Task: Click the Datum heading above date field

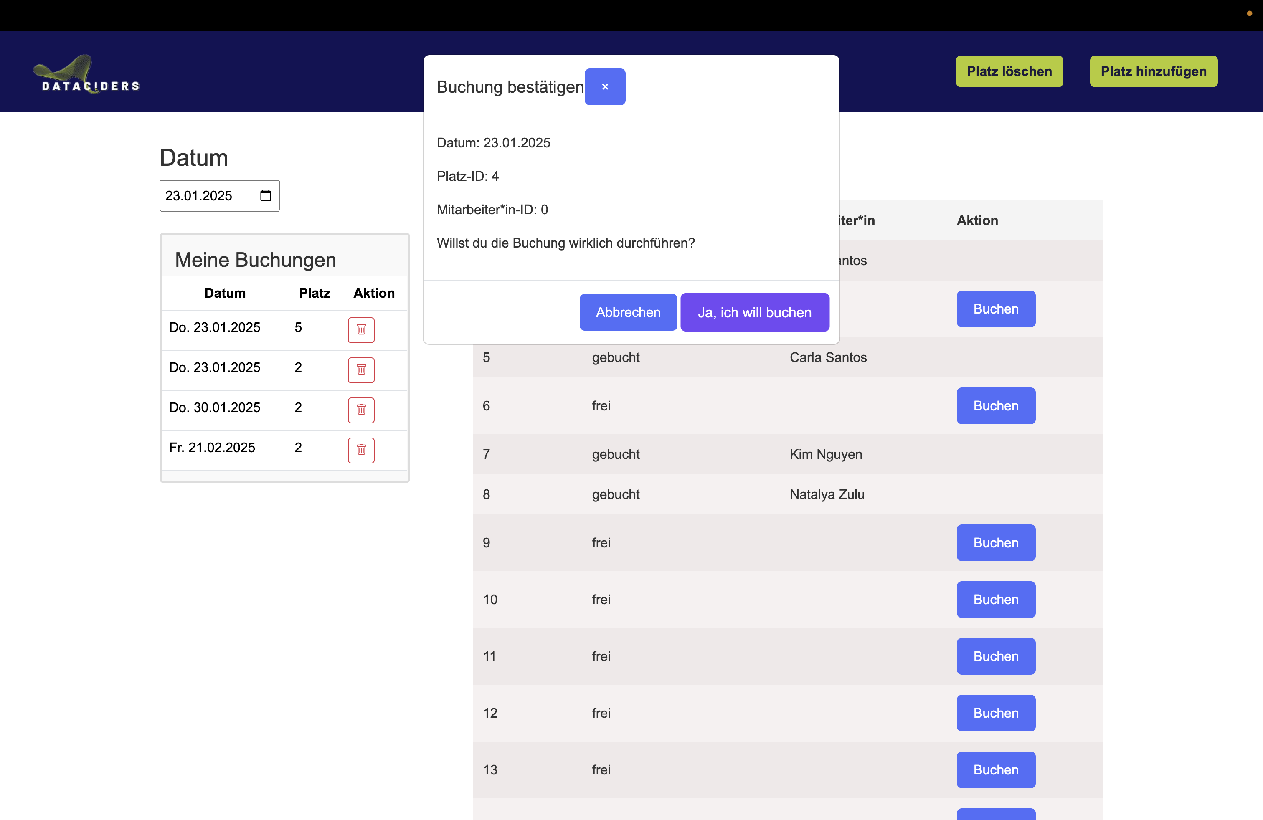Action: pos(194,157)
